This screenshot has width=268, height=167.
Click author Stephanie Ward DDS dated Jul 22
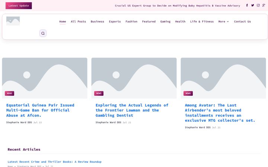19,122
